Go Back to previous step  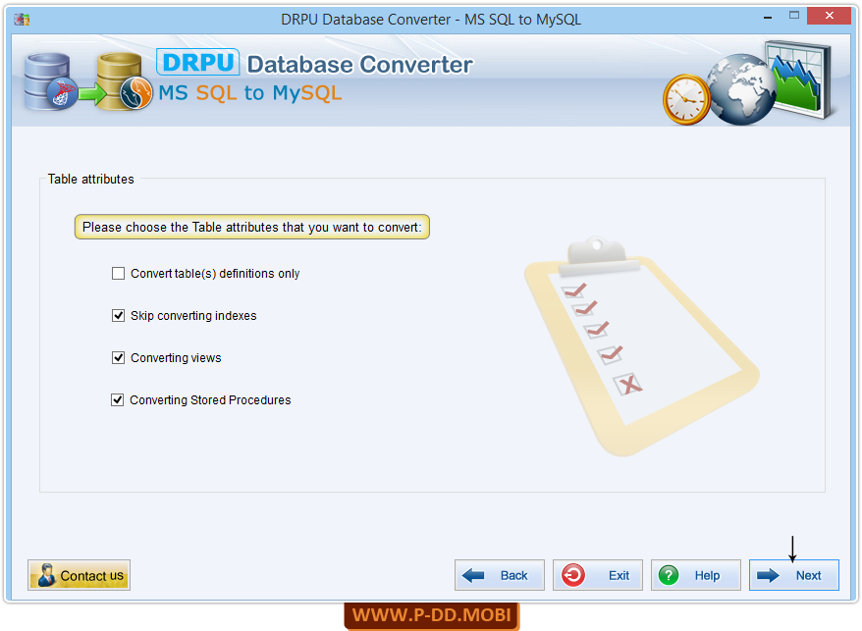click(x=499, y=575)
